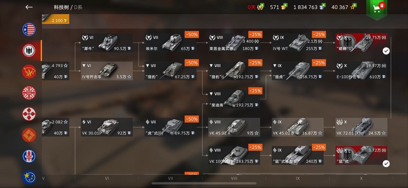The image size is (408, 188).
Task: Open the 科技树 breadcrumb label
Action: tap(61, 7)
